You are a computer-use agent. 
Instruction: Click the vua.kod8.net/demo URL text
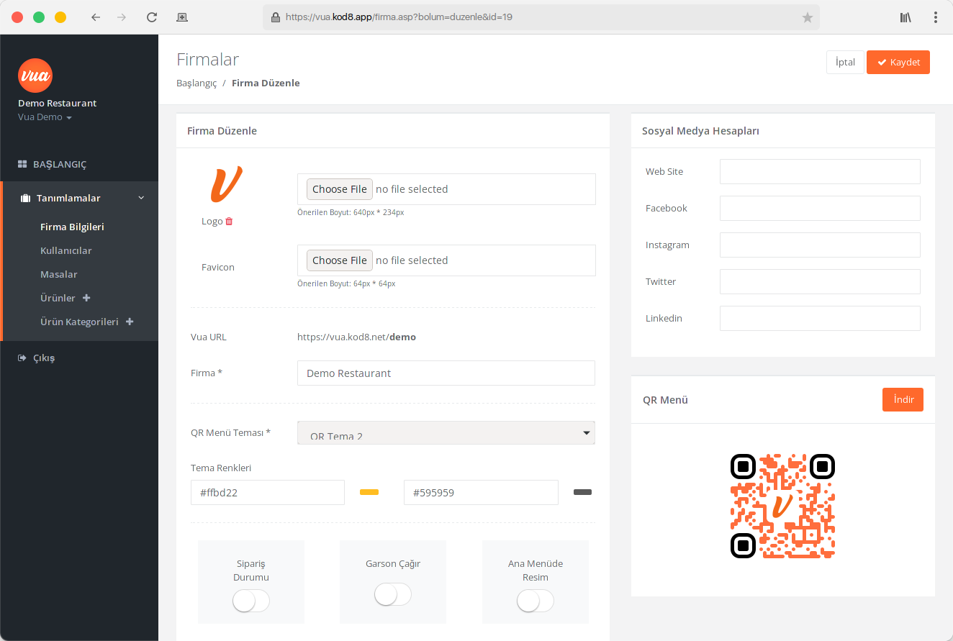[356, 337]
